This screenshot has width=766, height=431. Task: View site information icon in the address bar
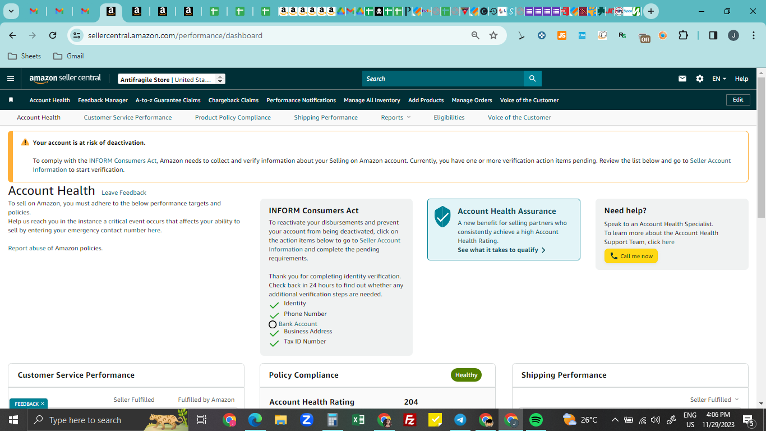pos(77,35)
